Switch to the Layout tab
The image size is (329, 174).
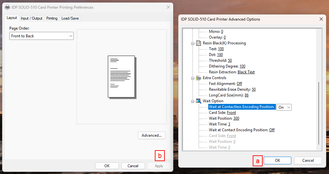pos(12,18)
